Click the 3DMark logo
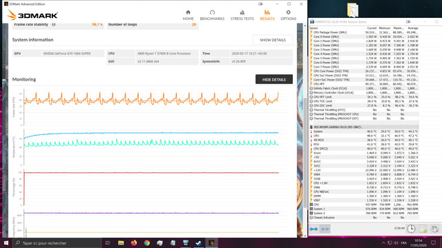 pyautogui.click(x=32, y=15)
